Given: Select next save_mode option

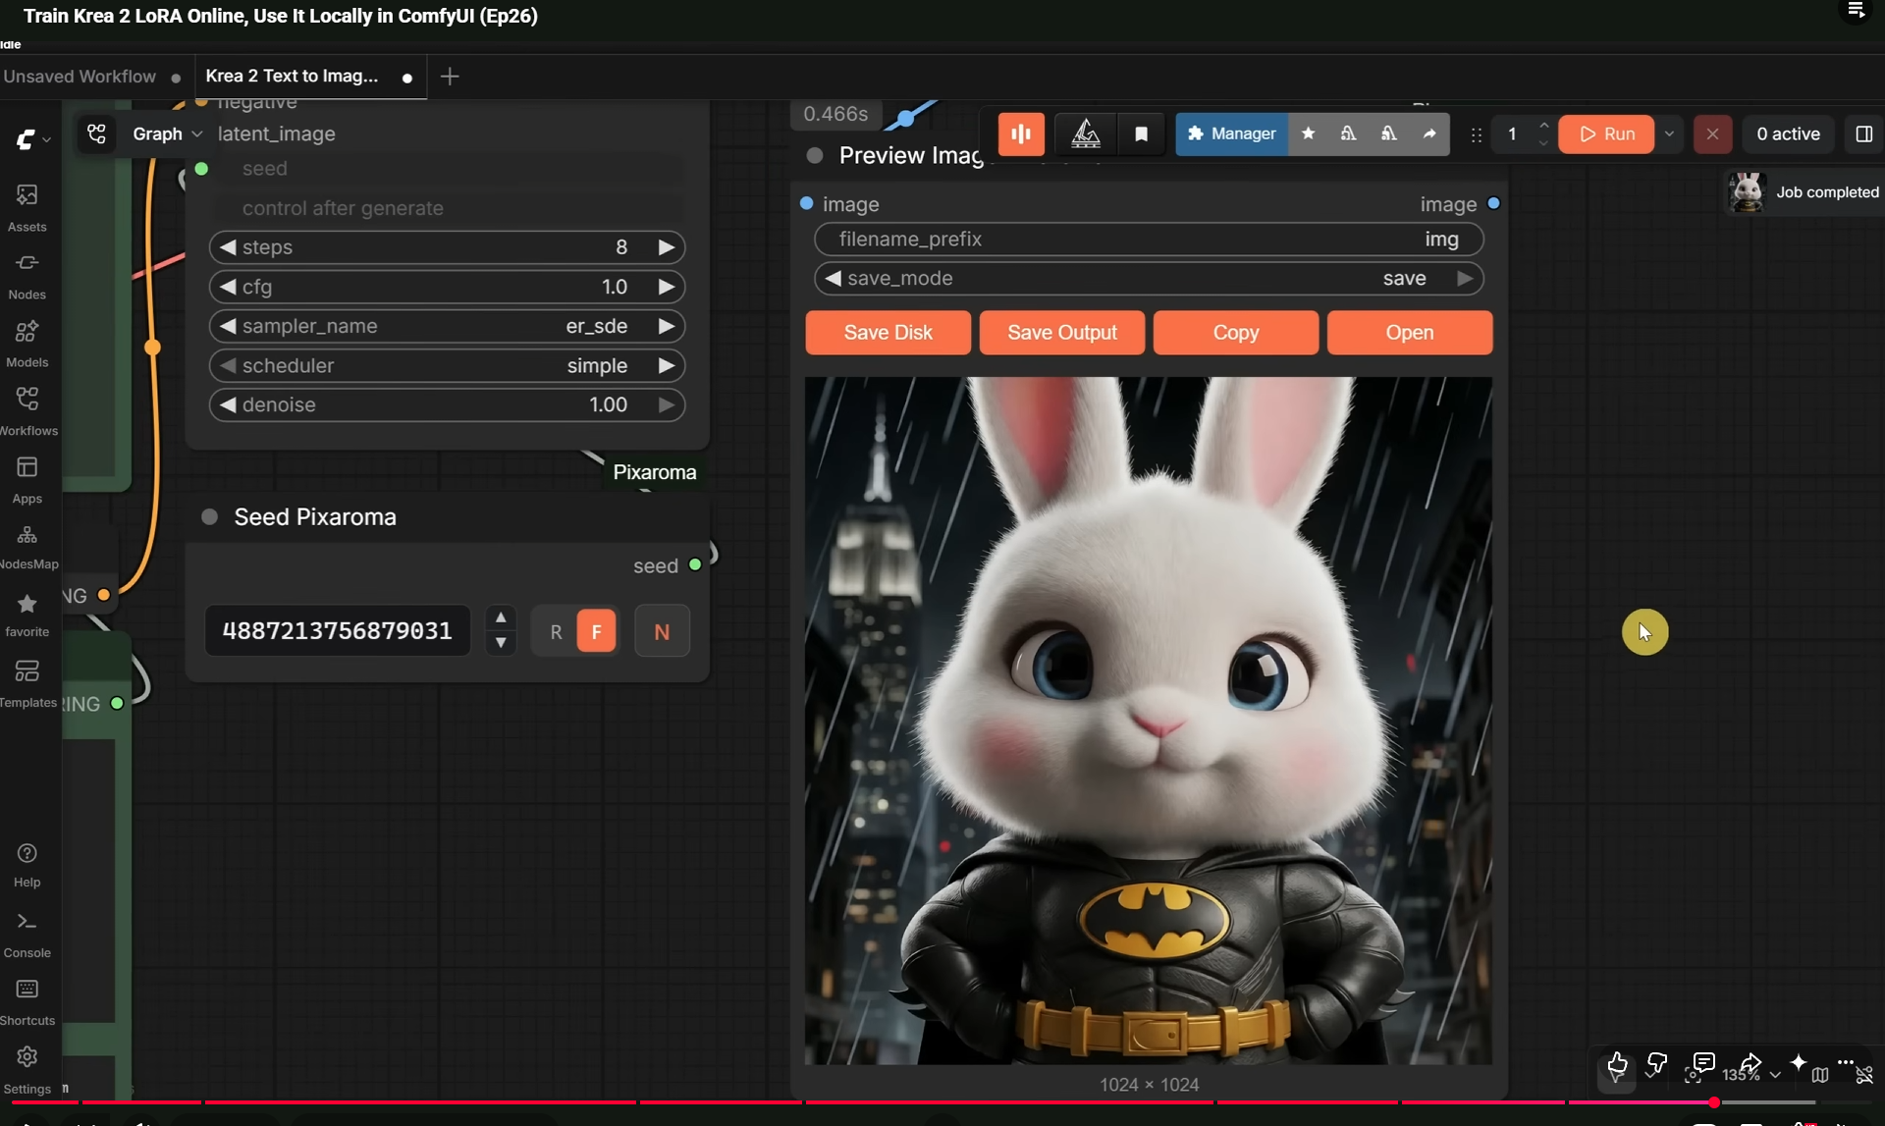Looking at the screenshot, I should [1465, 279].
